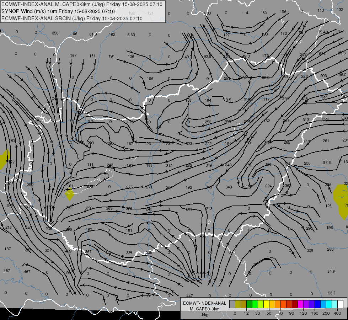Click the legend scale value '12'
Image resolution: width=348 pixels, height=320 pixels.
pyautogui.click(x=246, y=313)
